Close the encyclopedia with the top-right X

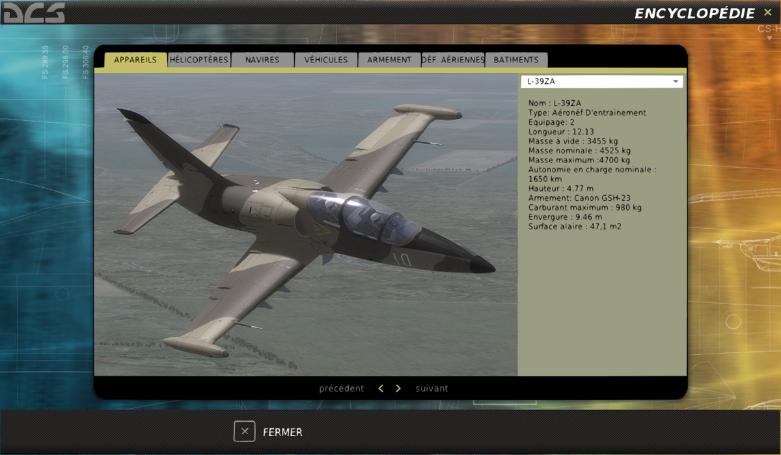pyautogui.click(x=768, y=12)
